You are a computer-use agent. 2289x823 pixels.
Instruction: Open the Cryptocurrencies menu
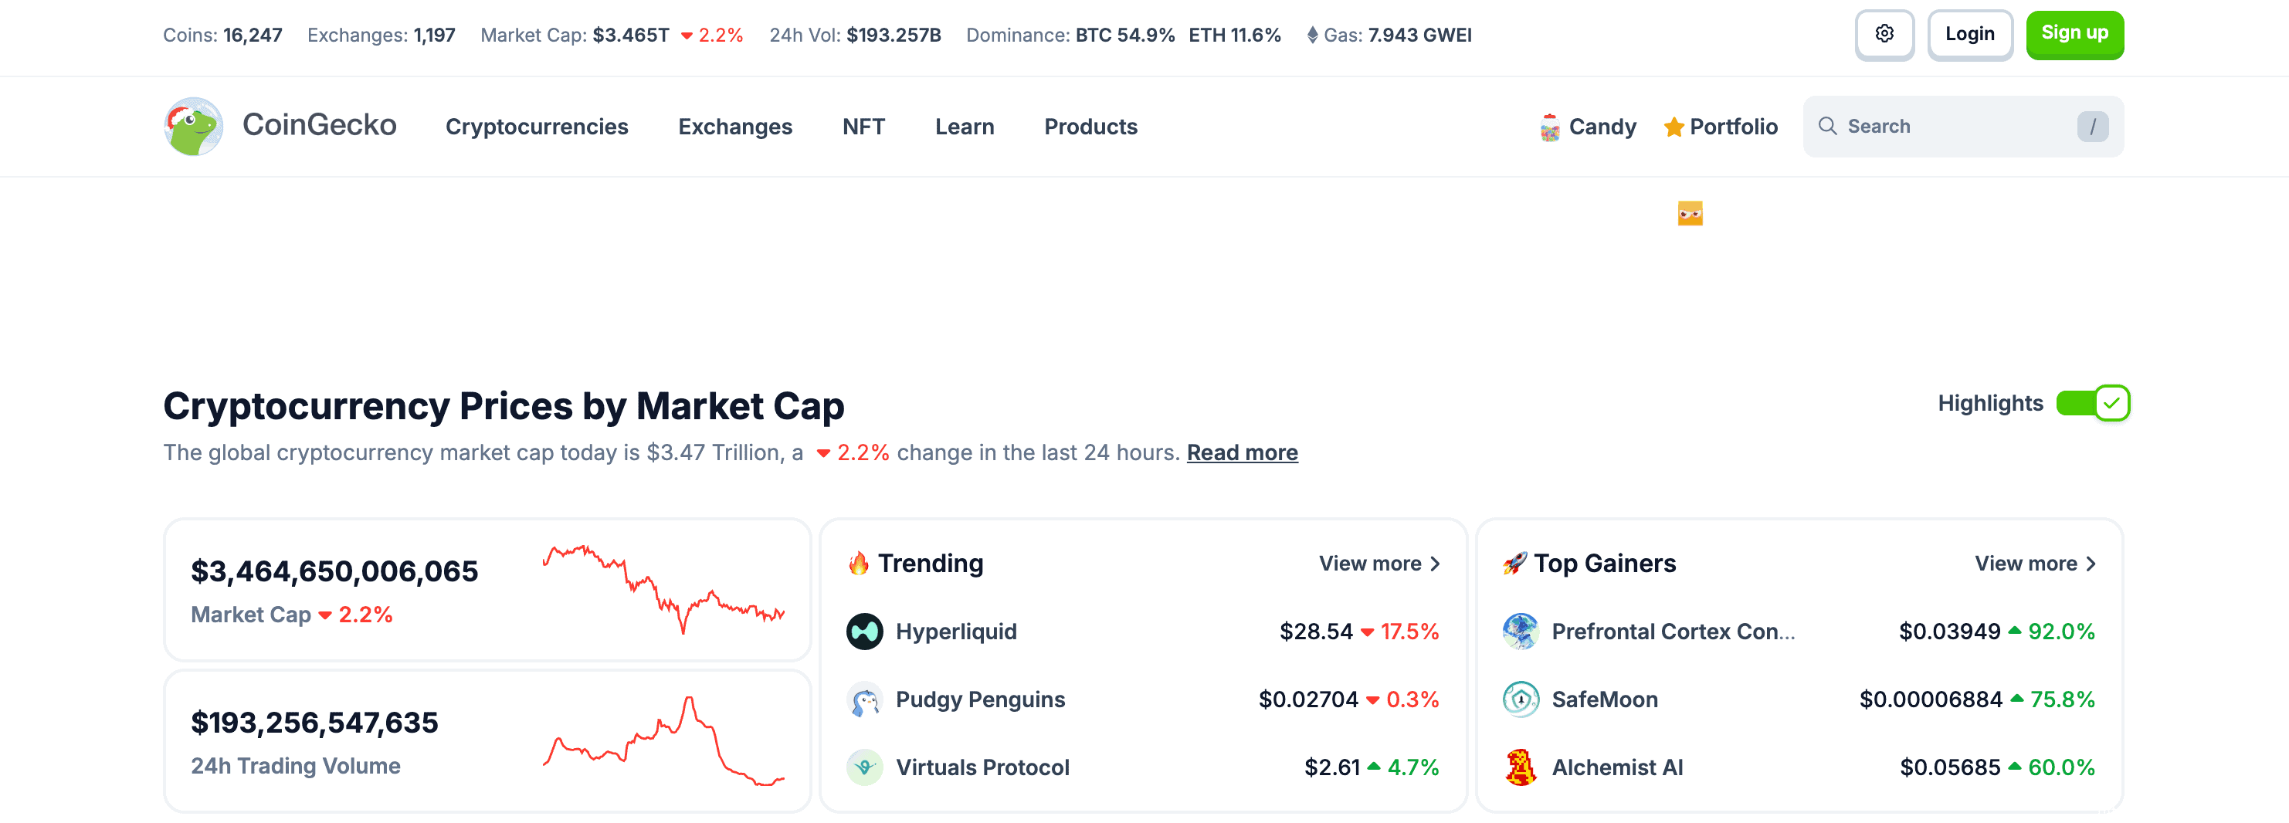point(537,127)
